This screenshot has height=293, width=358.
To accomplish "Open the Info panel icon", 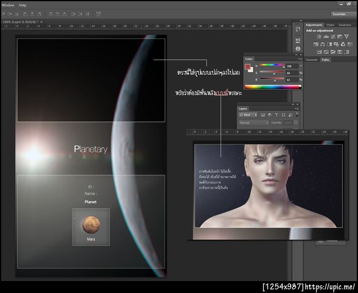I will tap(298, 49).
